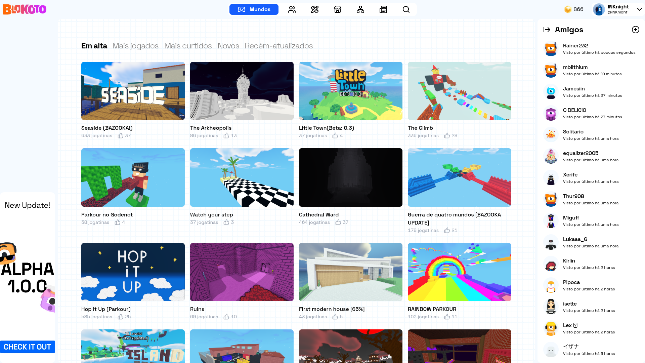The height and width of the screenshot is (363, 645).
Task: Click the like thumb on Seaside (BAZOOKA!)
Action: (x=121, y=135)
